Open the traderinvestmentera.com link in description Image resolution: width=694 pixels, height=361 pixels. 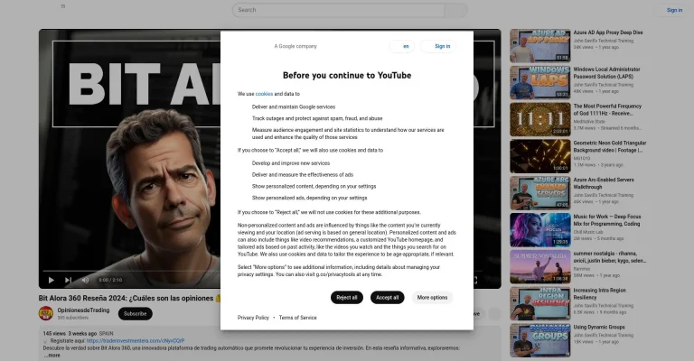136,340
